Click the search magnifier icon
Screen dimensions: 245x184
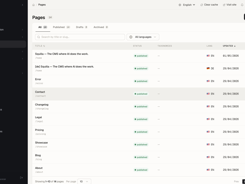[x=39, y=37]
